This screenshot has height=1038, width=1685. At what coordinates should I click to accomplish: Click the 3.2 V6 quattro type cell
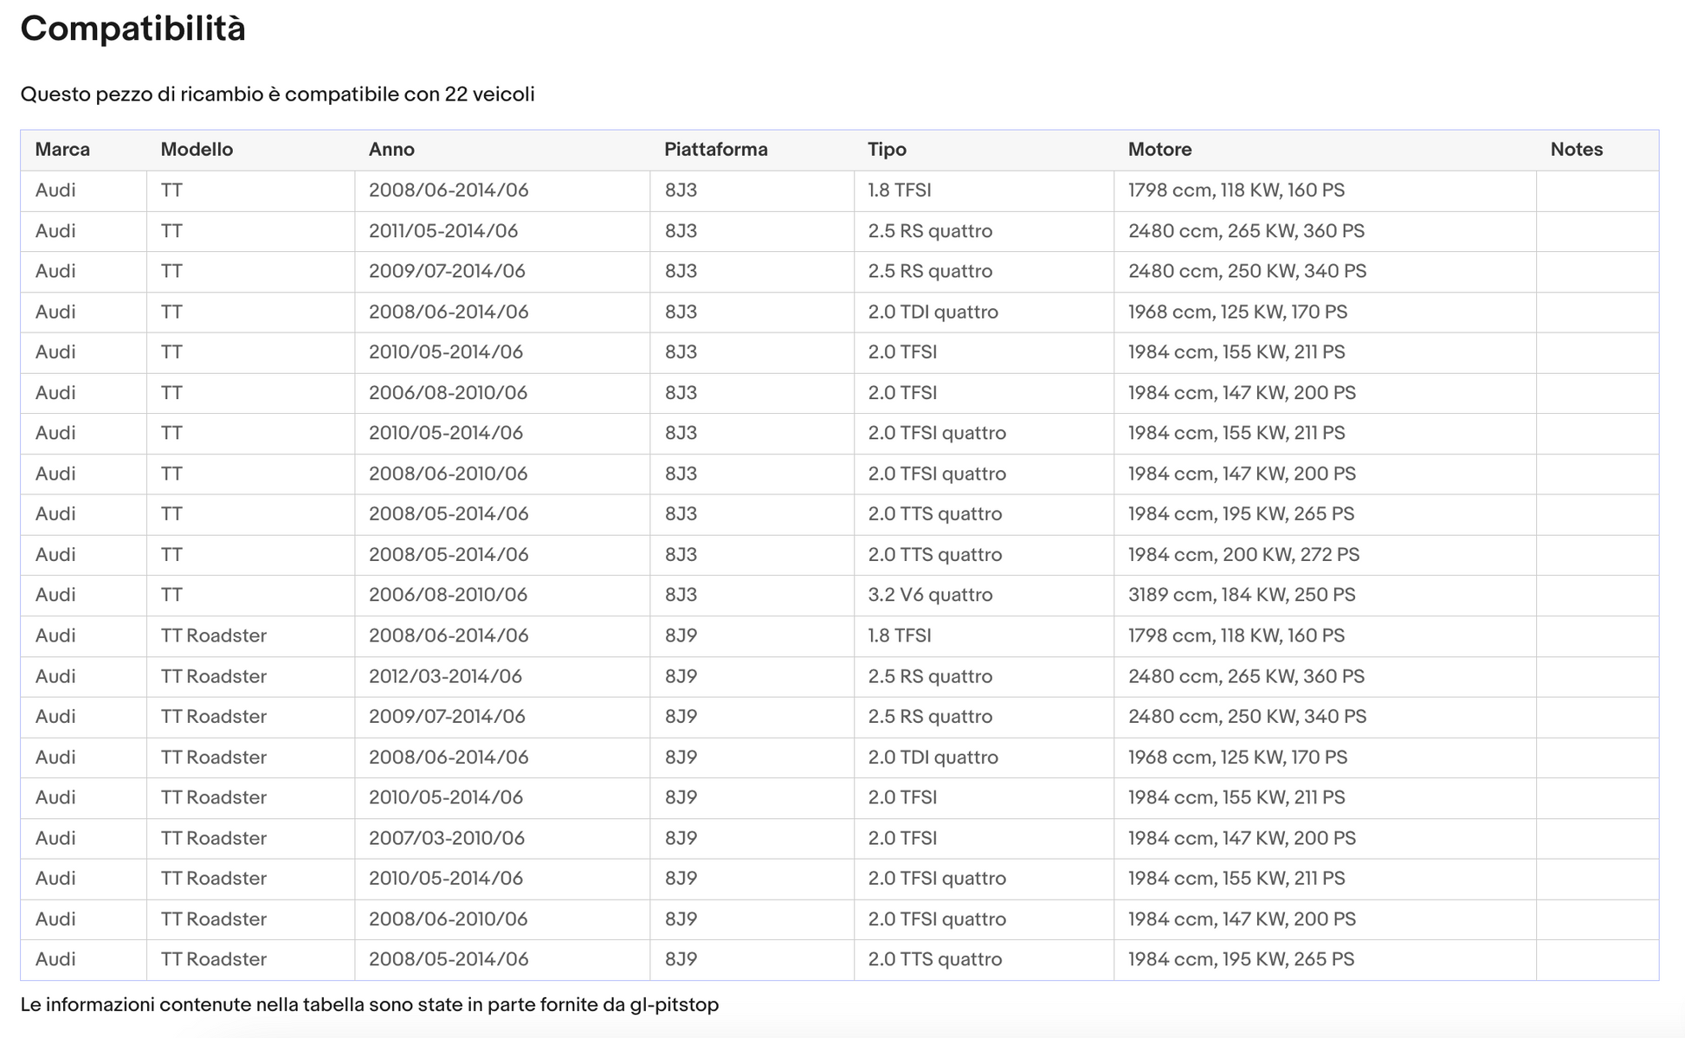930,595
